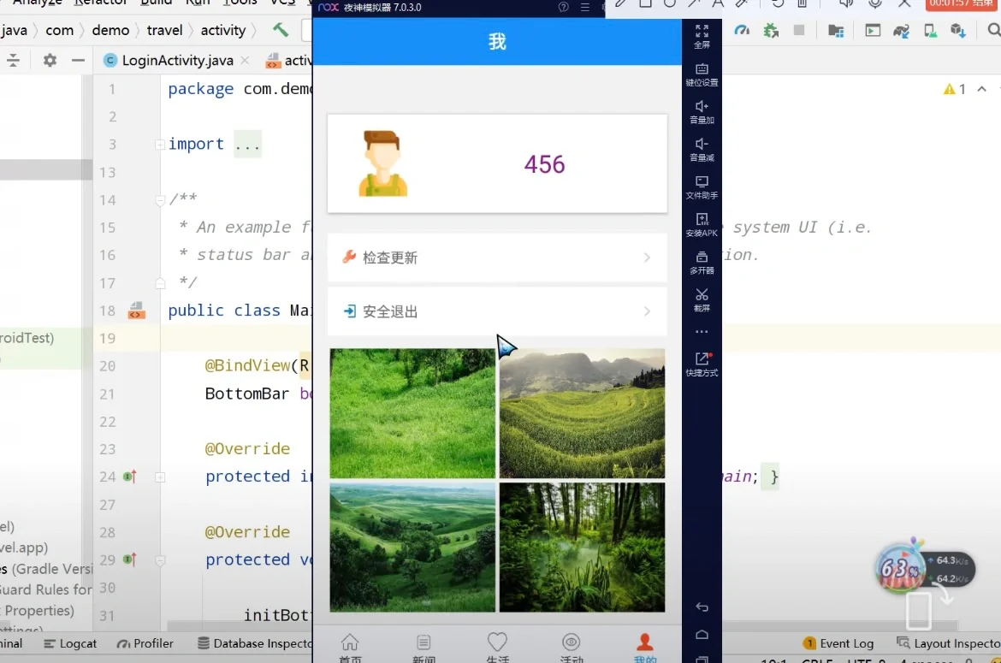1001x663 pixels.
Task: Click the 音量加 volume up icon
Action: coord(702,110)
